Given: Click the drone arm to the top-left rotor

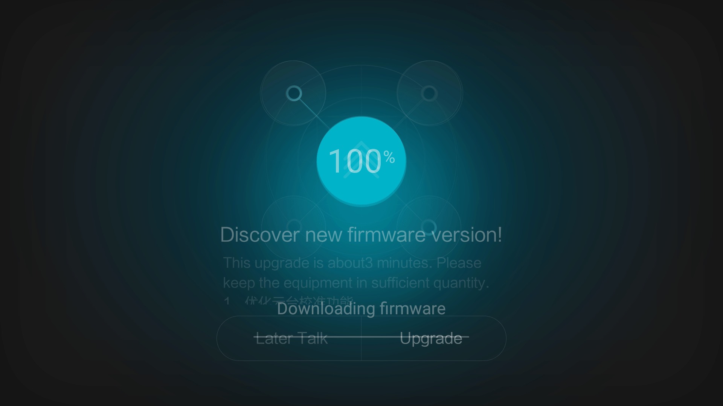Looking at the screenshot, I should click(314, 114).
